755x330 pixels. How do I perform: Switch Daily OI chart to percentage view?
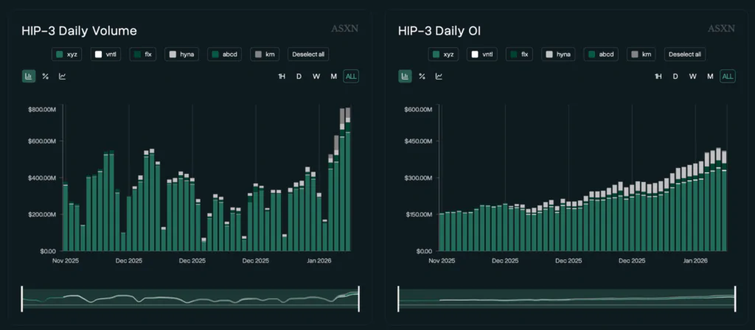[x=422, y=76]
